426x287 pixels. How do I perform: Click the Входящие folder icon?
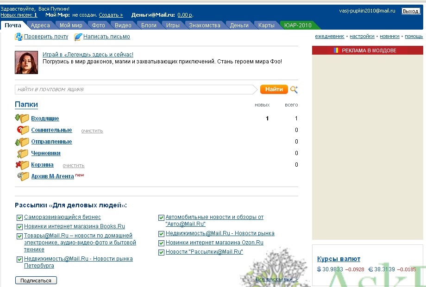tap(22, 118)
